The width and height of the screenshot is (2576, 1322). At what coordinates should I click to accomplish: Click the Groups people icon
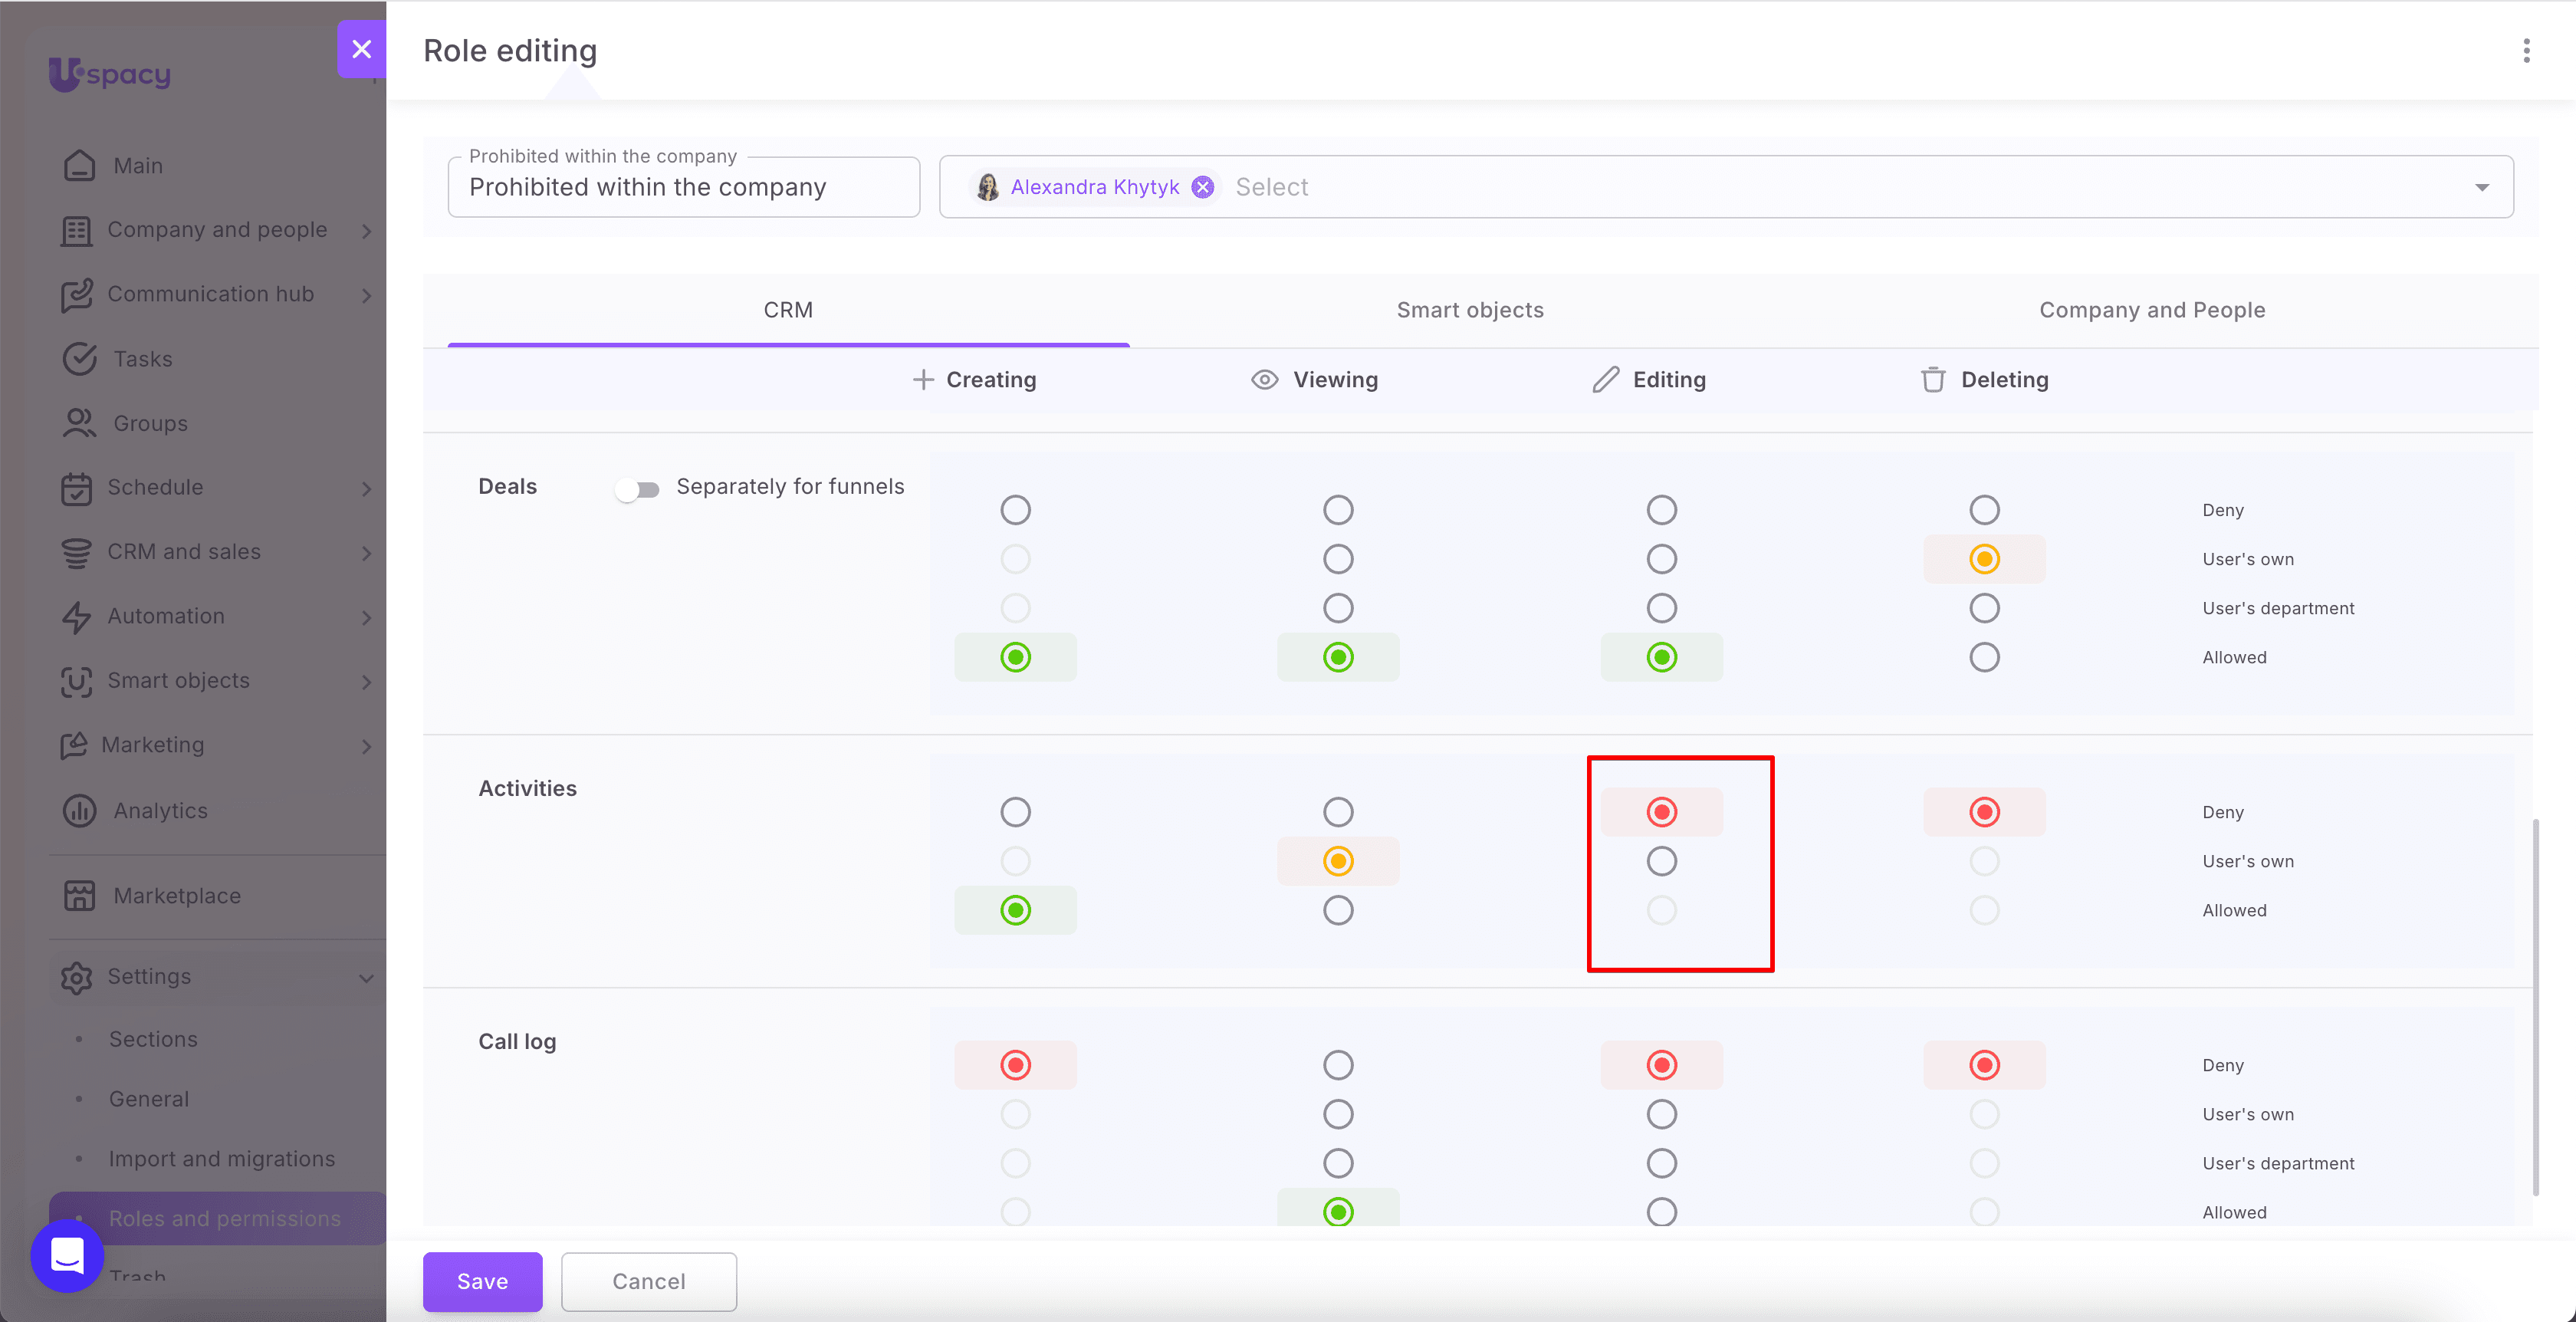point(79,423)
